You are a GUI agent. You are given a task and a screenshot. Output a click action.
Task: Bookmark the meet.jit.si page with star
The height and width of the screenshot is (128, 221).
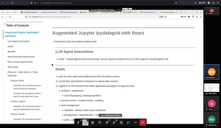coord(176,3)
